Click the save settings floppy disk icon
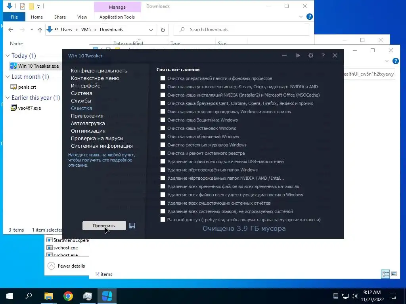Screen dimensions: 406x304 coord(132,226)
